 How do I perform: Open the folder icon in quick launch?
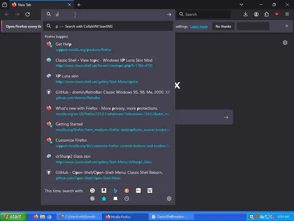(x=42, y=217)
